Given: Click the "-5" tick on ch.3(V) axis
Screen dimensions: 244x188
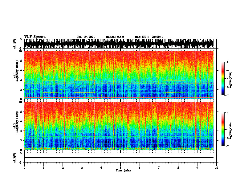Looking at the screenshot, I should [21, 163].
